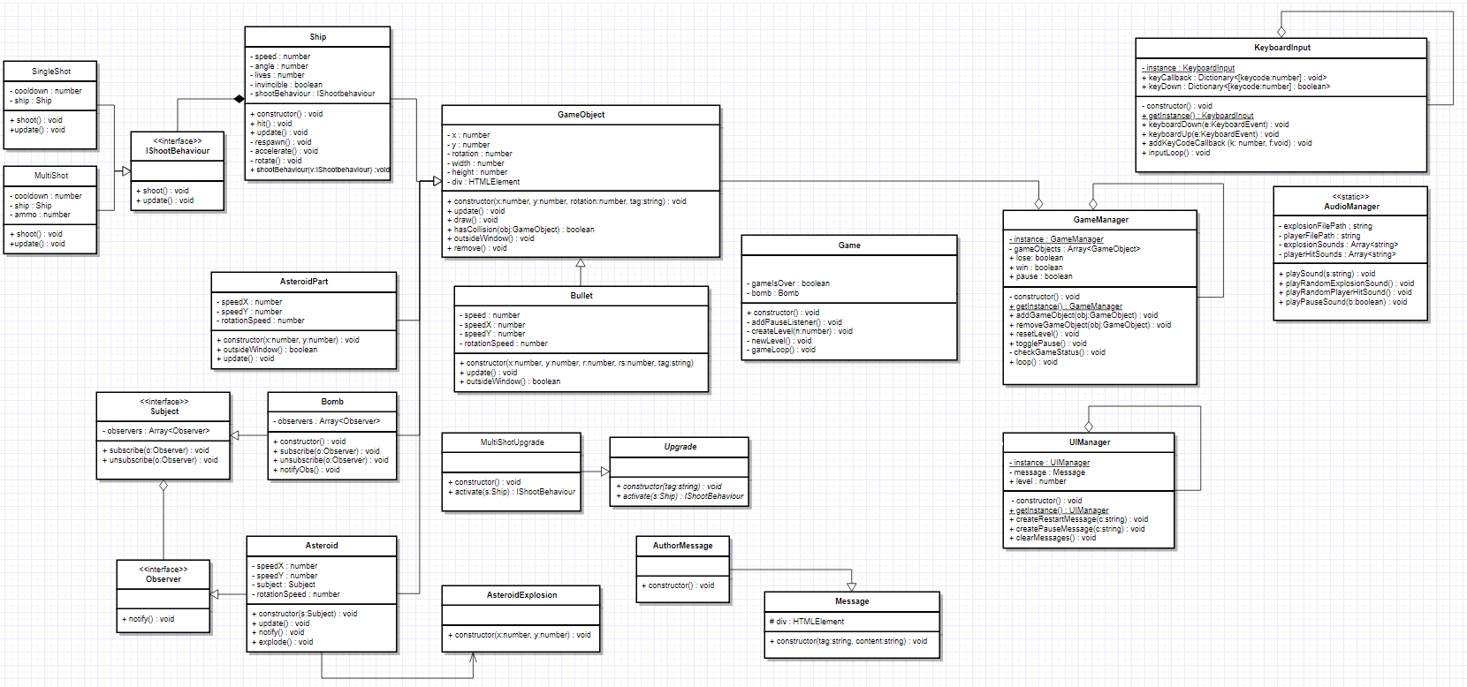Click 'constructor(tag:string, content:string)' in Message
The width and height of the screenshot is (1467, 687).
coord(848,641)
